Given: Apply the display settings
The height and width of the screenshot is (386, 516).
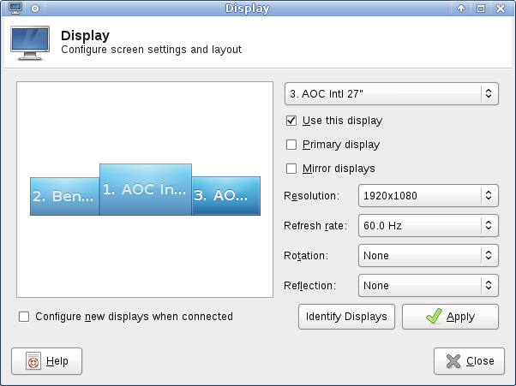Looking at the screenshot, I should [450, 317].
